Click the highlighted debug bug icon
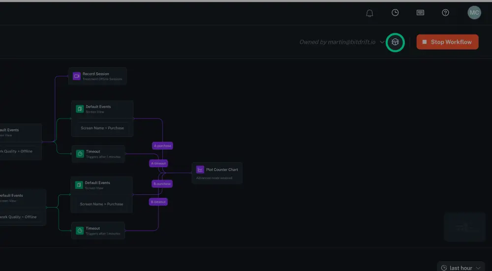The height and width of the screenshot is (271, 492). point(395,42)
